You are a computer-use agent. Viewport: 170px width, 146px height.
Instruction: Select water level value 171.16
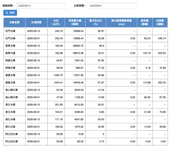59,119
